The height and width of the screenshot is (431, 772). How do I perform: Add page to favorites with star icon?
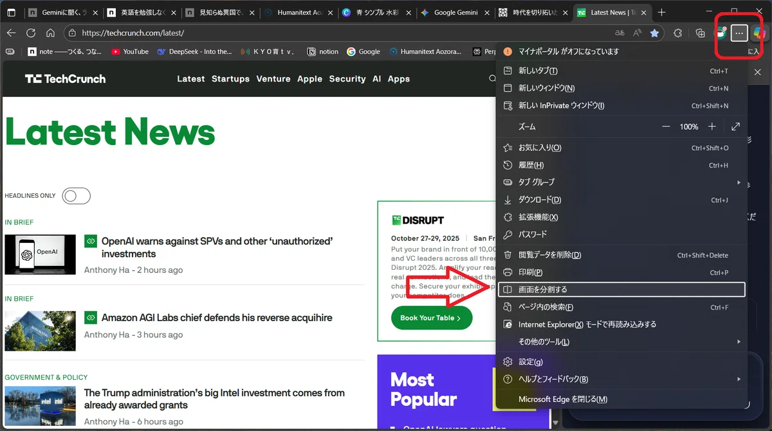(655, 33)
